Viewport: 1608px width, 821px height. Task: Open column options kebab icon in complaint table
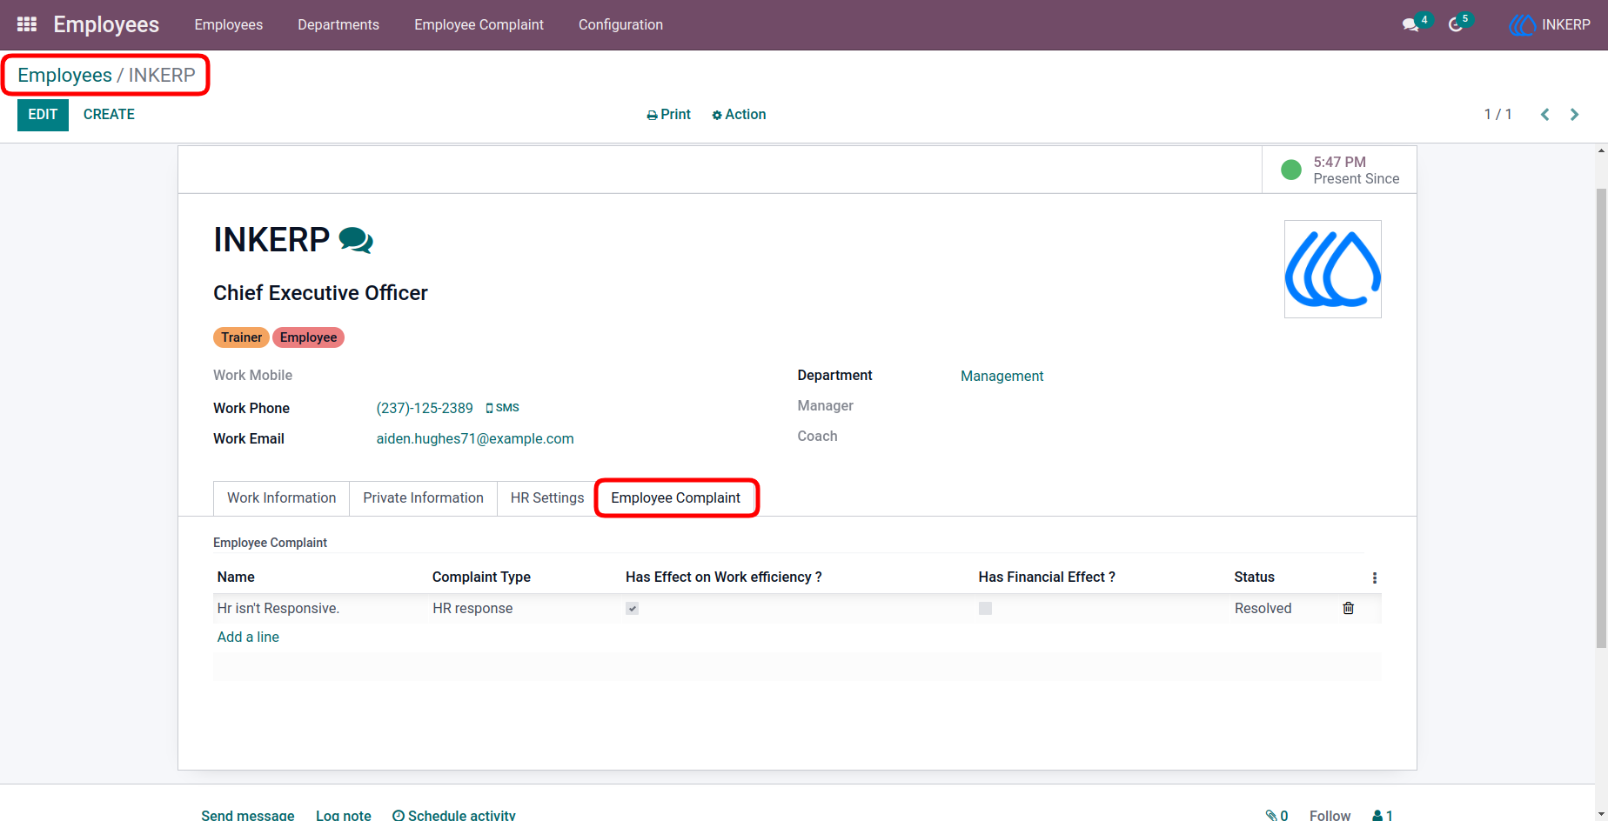1374,577
